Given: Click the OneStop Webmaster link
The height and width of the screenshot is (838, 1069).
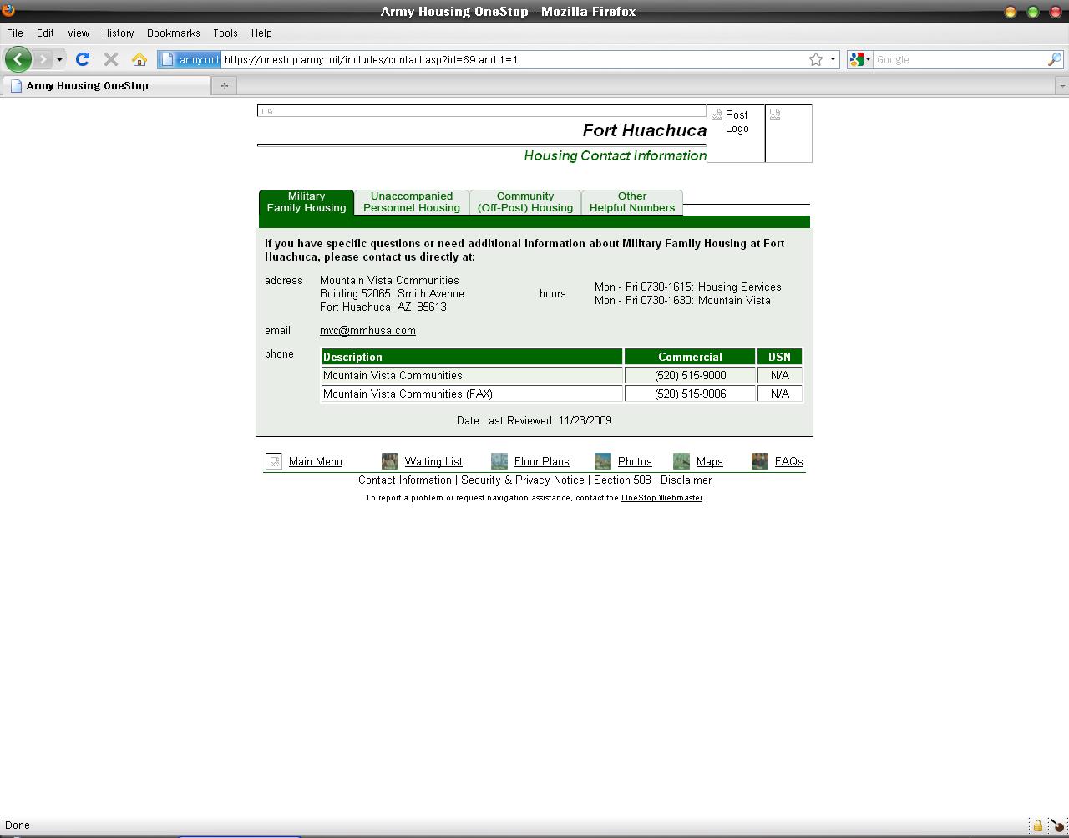Looking at the screenshot, I should coord(662,498).
